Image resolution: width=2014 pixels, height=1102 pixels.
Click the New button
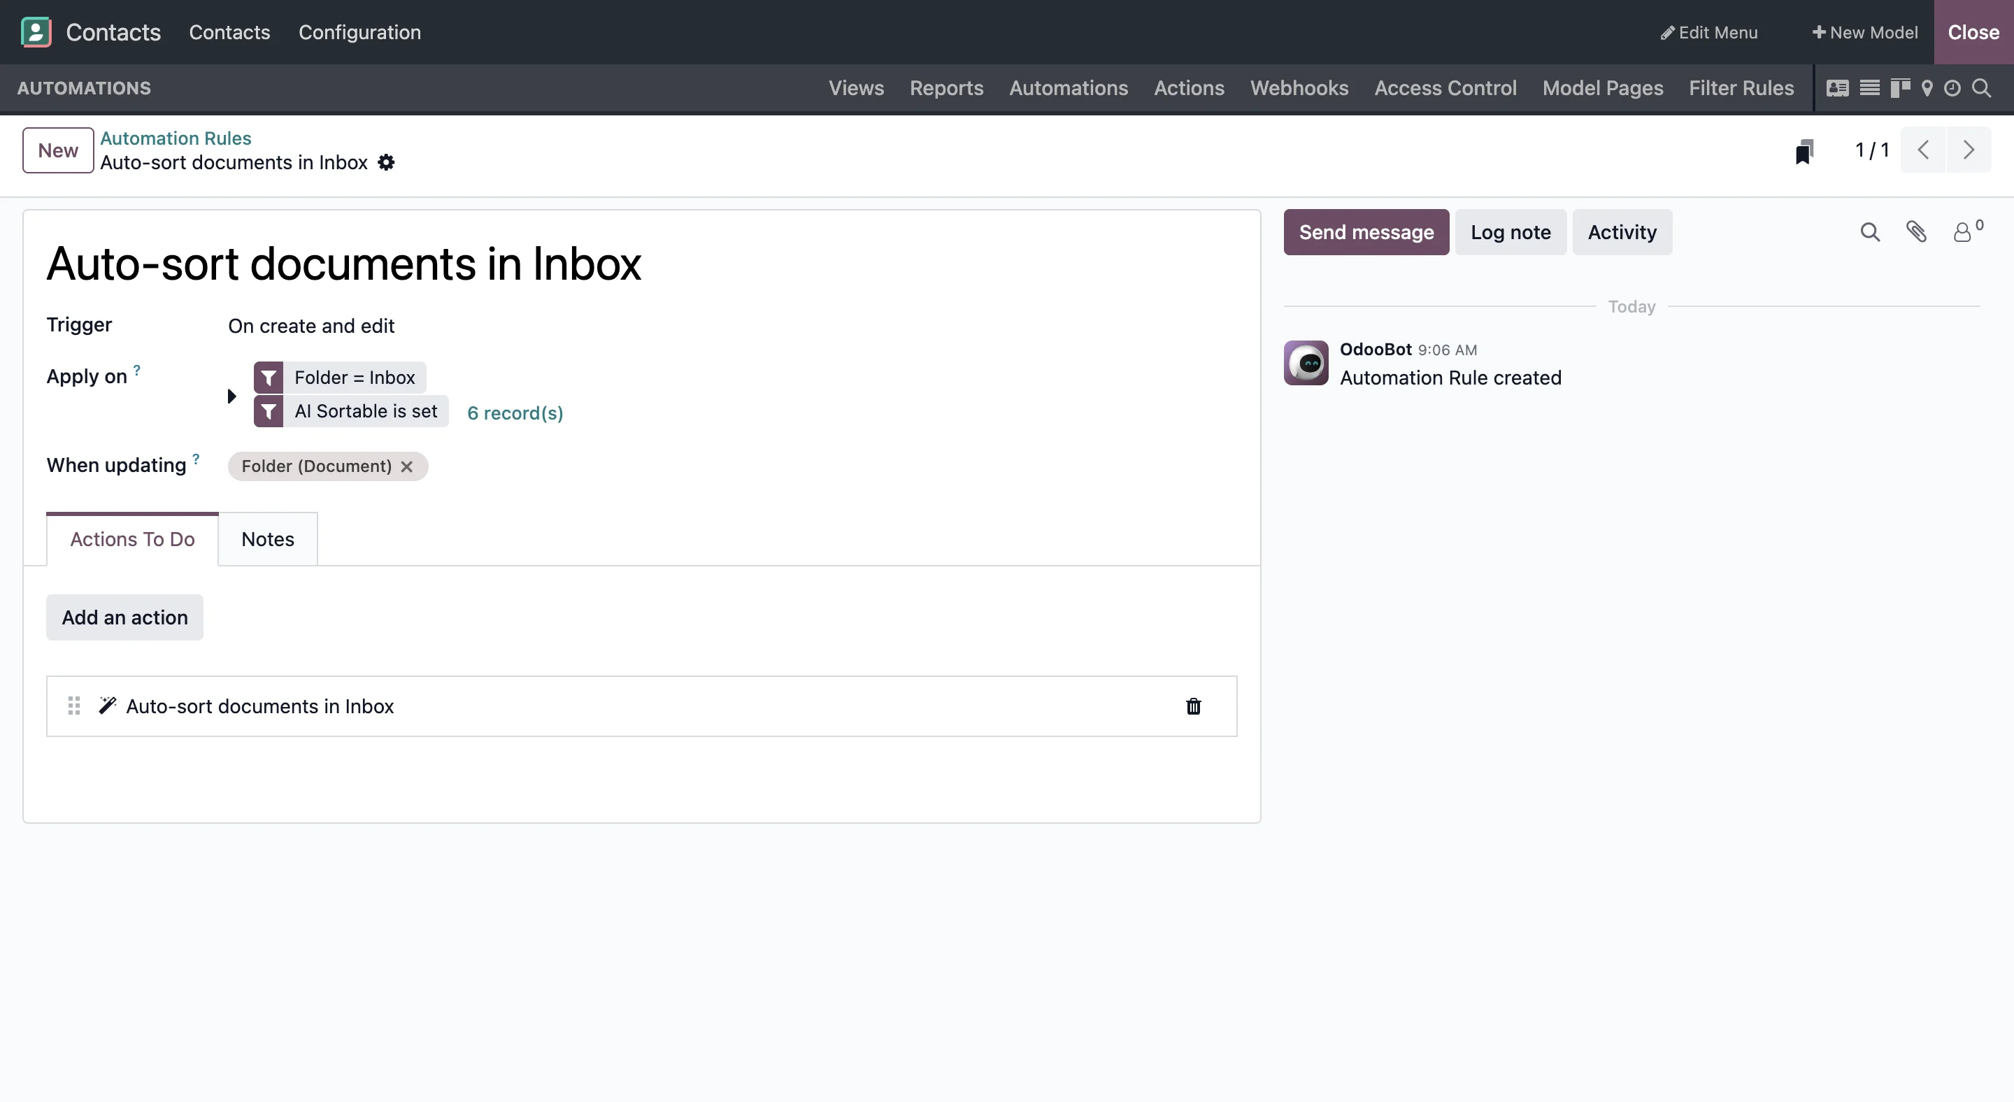(x=58, y=150)
